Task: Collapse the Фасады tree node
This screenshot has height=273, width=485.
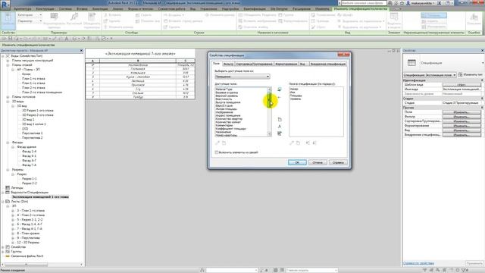Action: 8,143
